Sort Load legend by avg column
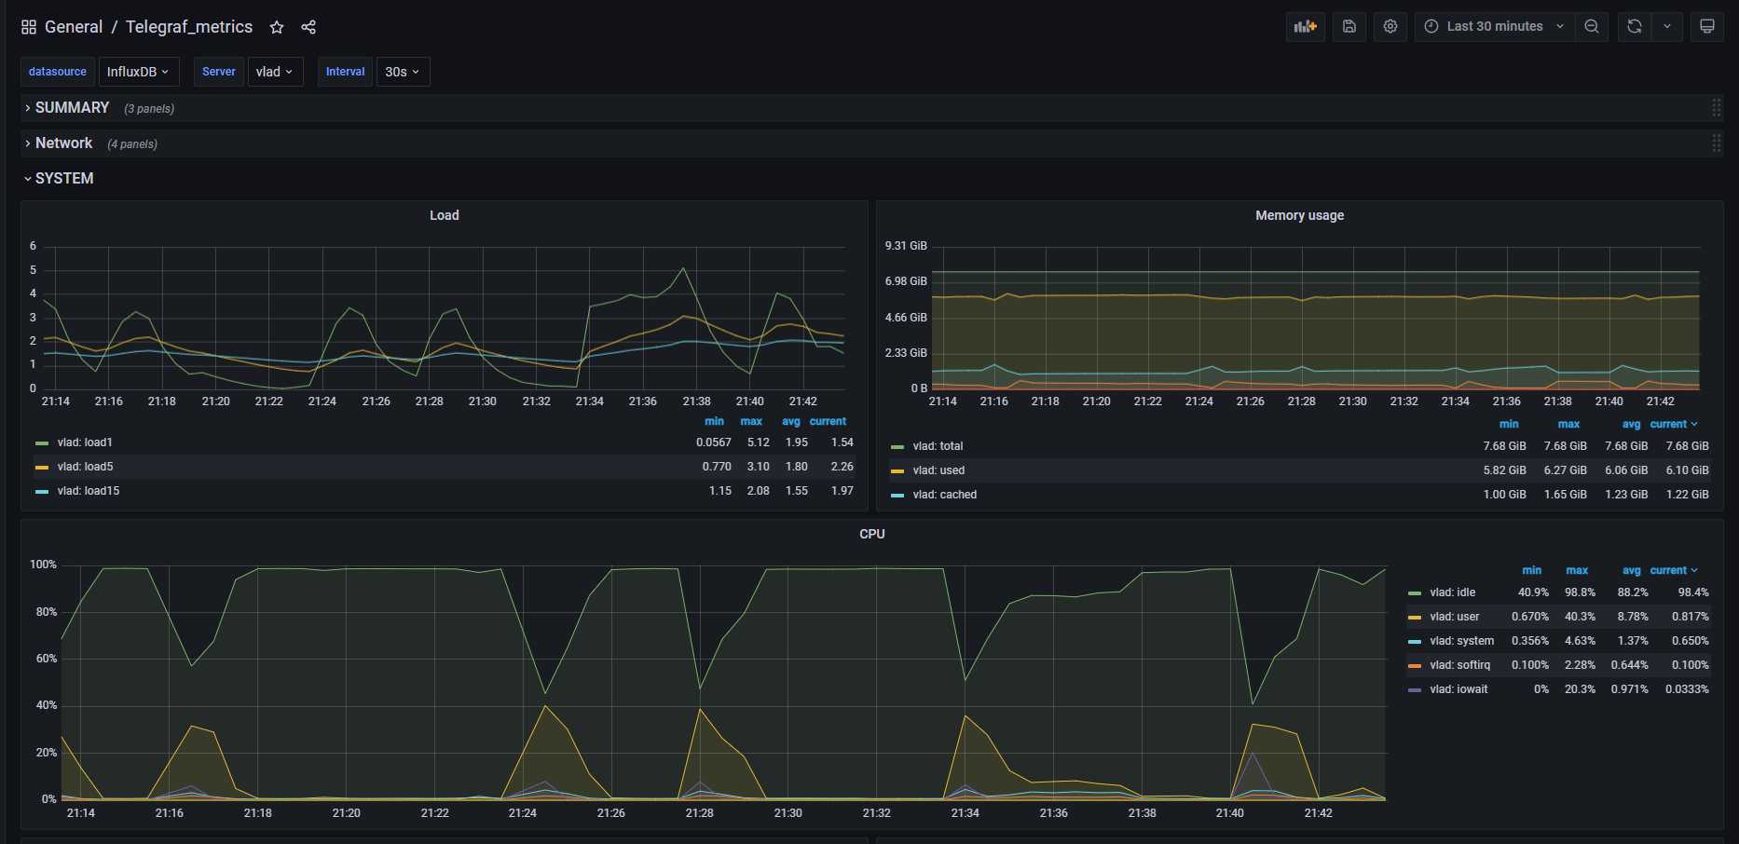The width and height of the screenshot is (1739, 844). (791, 421)
